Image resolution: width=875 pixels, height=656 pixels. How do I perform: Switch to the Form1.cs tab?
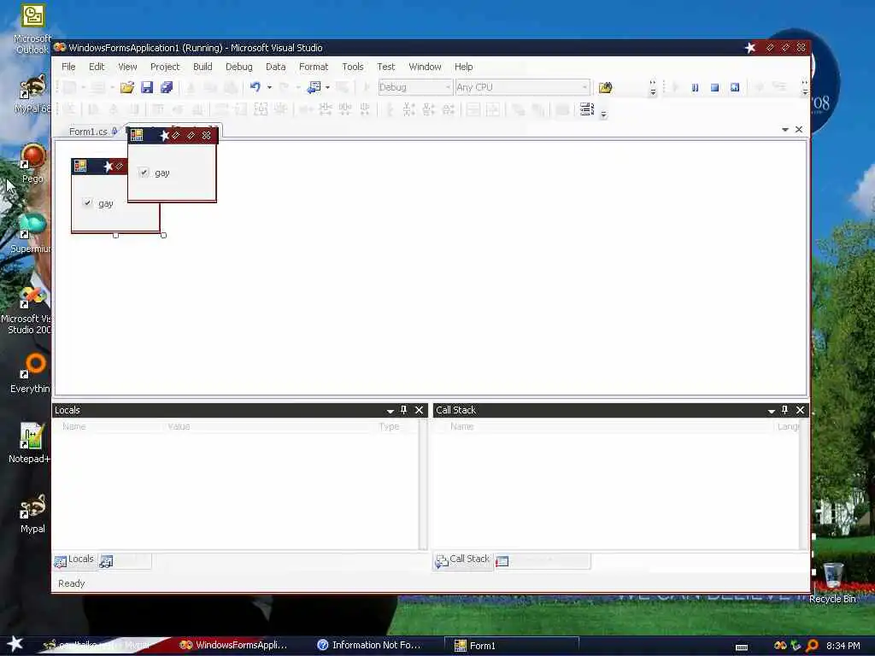[88, 131]
